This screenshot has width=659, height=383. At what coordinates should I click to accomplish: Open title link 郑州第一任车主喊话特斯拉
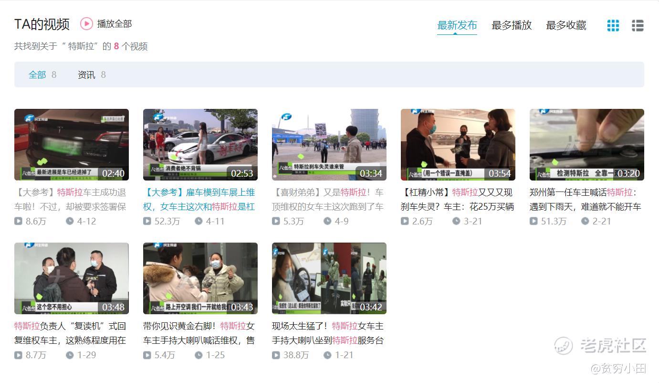pos(586,200)
